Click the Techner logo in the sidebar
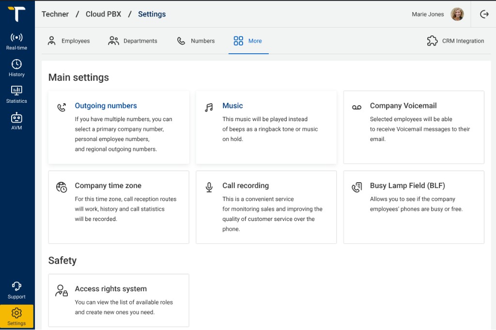Viewport: 496px width, 330px height. [x=17, y=14]
